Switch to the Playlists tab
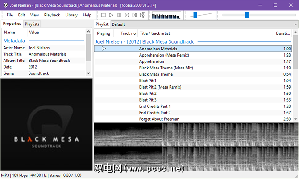The height and width of the screenshot is (179, 299). [32, 24]
